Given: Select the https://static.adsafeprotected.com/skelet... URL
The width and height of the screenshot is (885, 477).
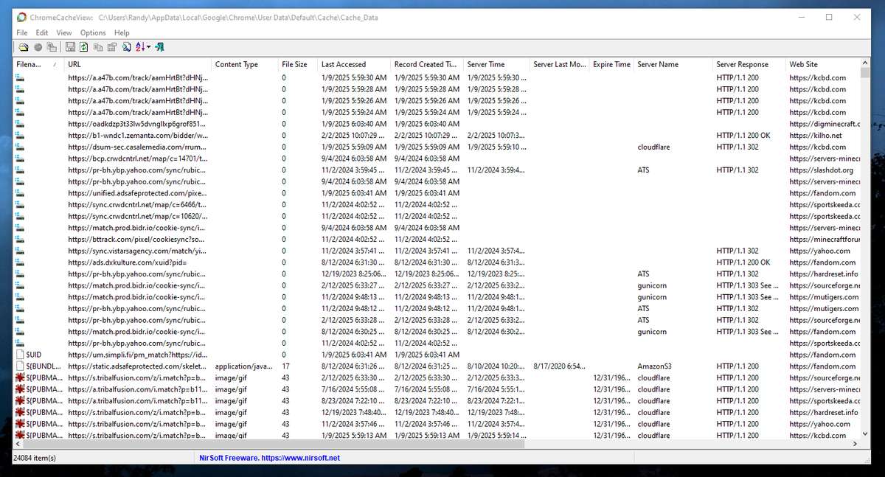Looking at the screenshot, I should 138,366.
